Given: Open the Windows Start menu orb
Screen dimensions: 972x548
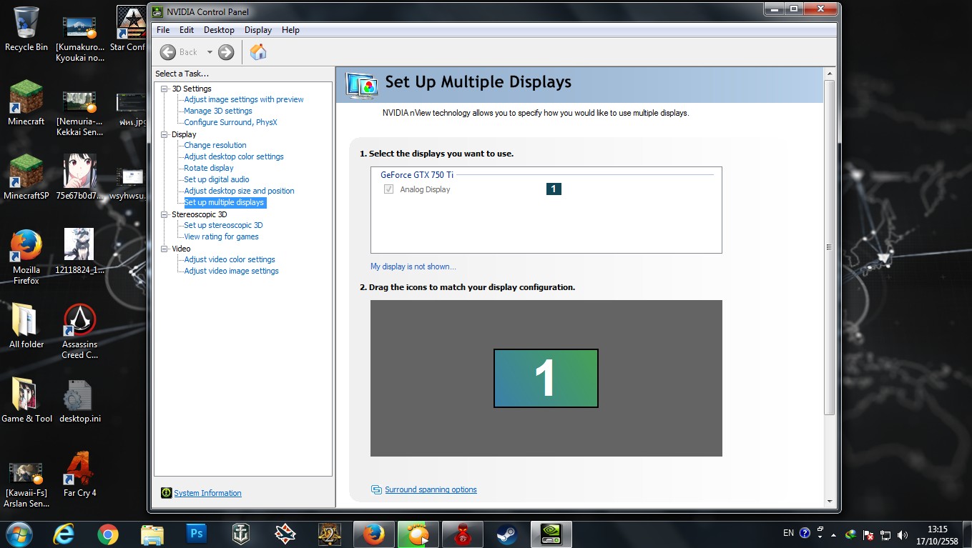Looking at the screenshot, I should tap(19, 534).
